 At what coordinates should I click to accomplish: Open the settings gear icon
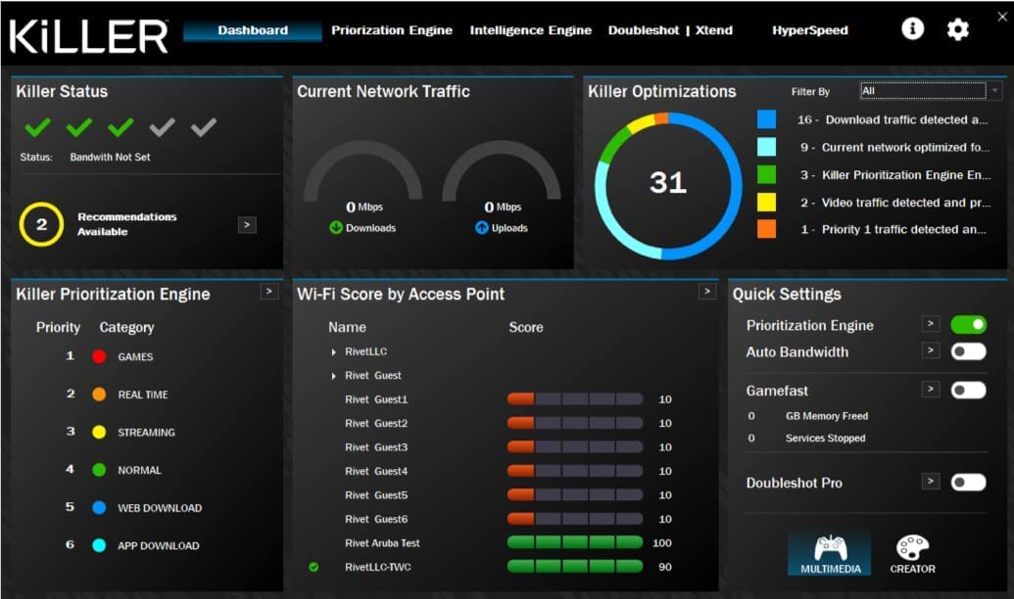(x=957, y=28)
